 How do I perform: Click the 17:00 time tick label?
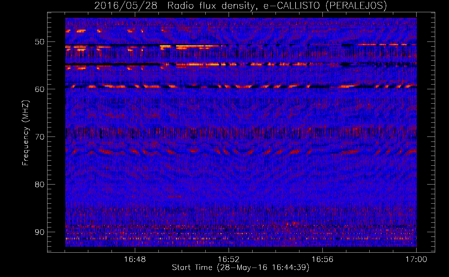tap(416, 260)
